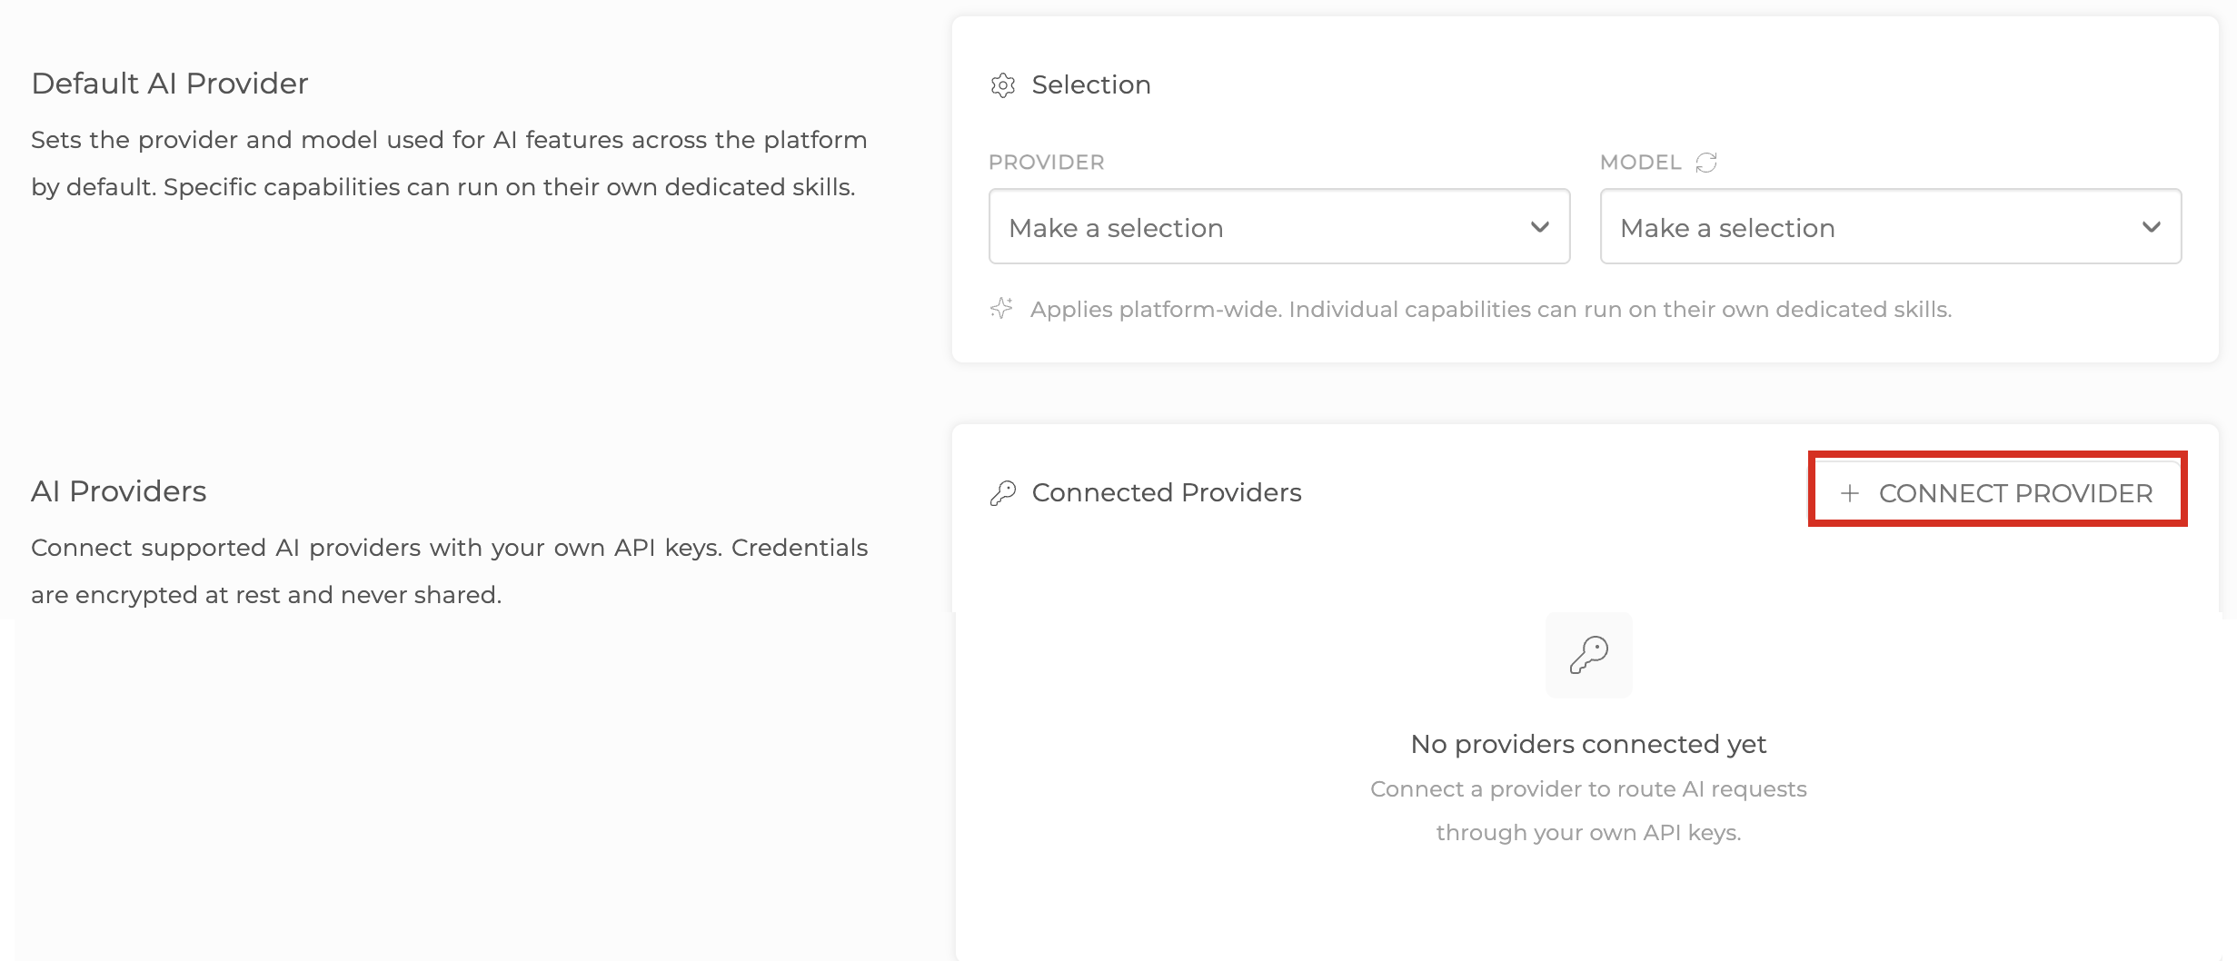Click the plus icon in Connect Provider
2237x961 pixels.
tap(1849, 493)
